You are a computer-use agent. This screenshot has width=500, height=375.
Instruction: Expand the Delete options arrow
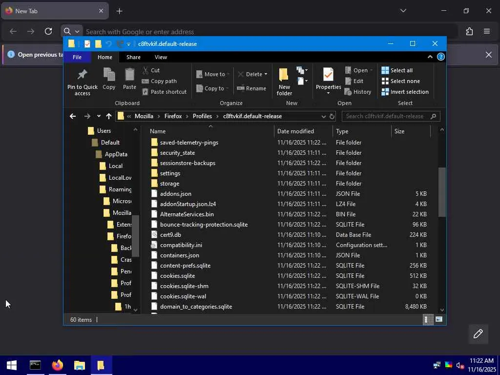[266, 74]
